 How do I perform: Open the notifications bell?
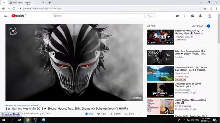click(x=200, y=16)
